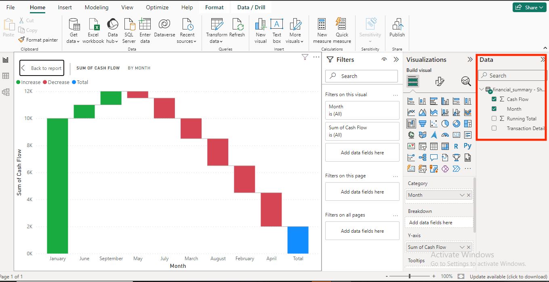
Task: Select the Format painter tool
Action: coord(38,40)
